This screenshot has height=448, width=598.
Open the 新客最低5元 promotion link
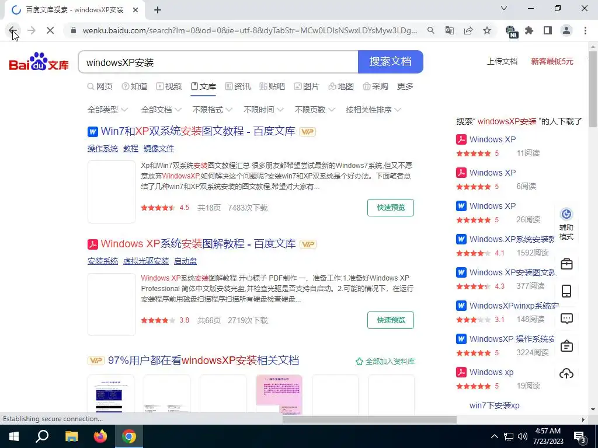tap(552, 61)
